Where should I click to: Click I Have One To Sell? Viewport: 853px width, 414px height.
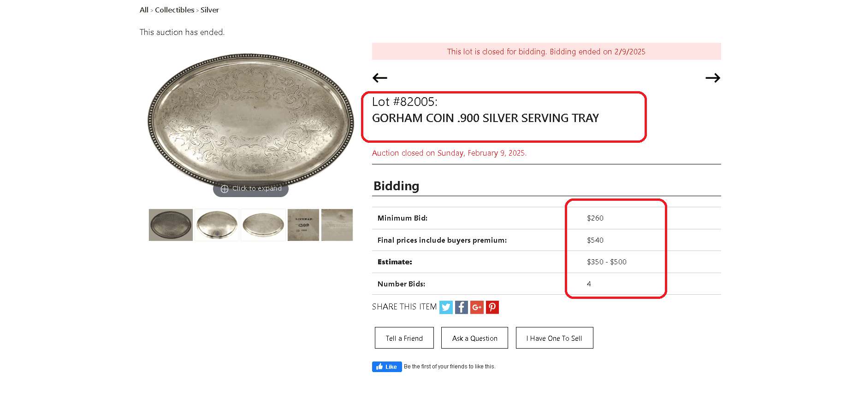[x=554, y=338]
